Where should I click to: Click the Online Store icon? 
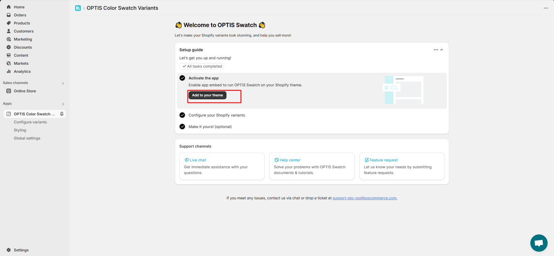tap(9, 91)
